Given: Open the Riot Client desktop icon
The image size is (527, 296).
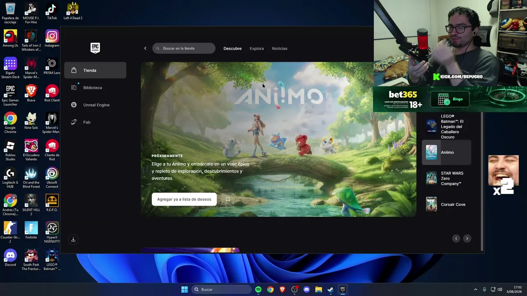Looking at the screenshot, I should pos(52,94).
